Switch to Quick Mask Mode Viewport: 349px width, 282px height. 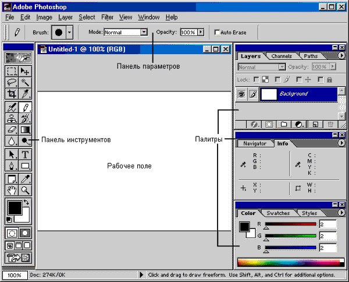(25, 233)
